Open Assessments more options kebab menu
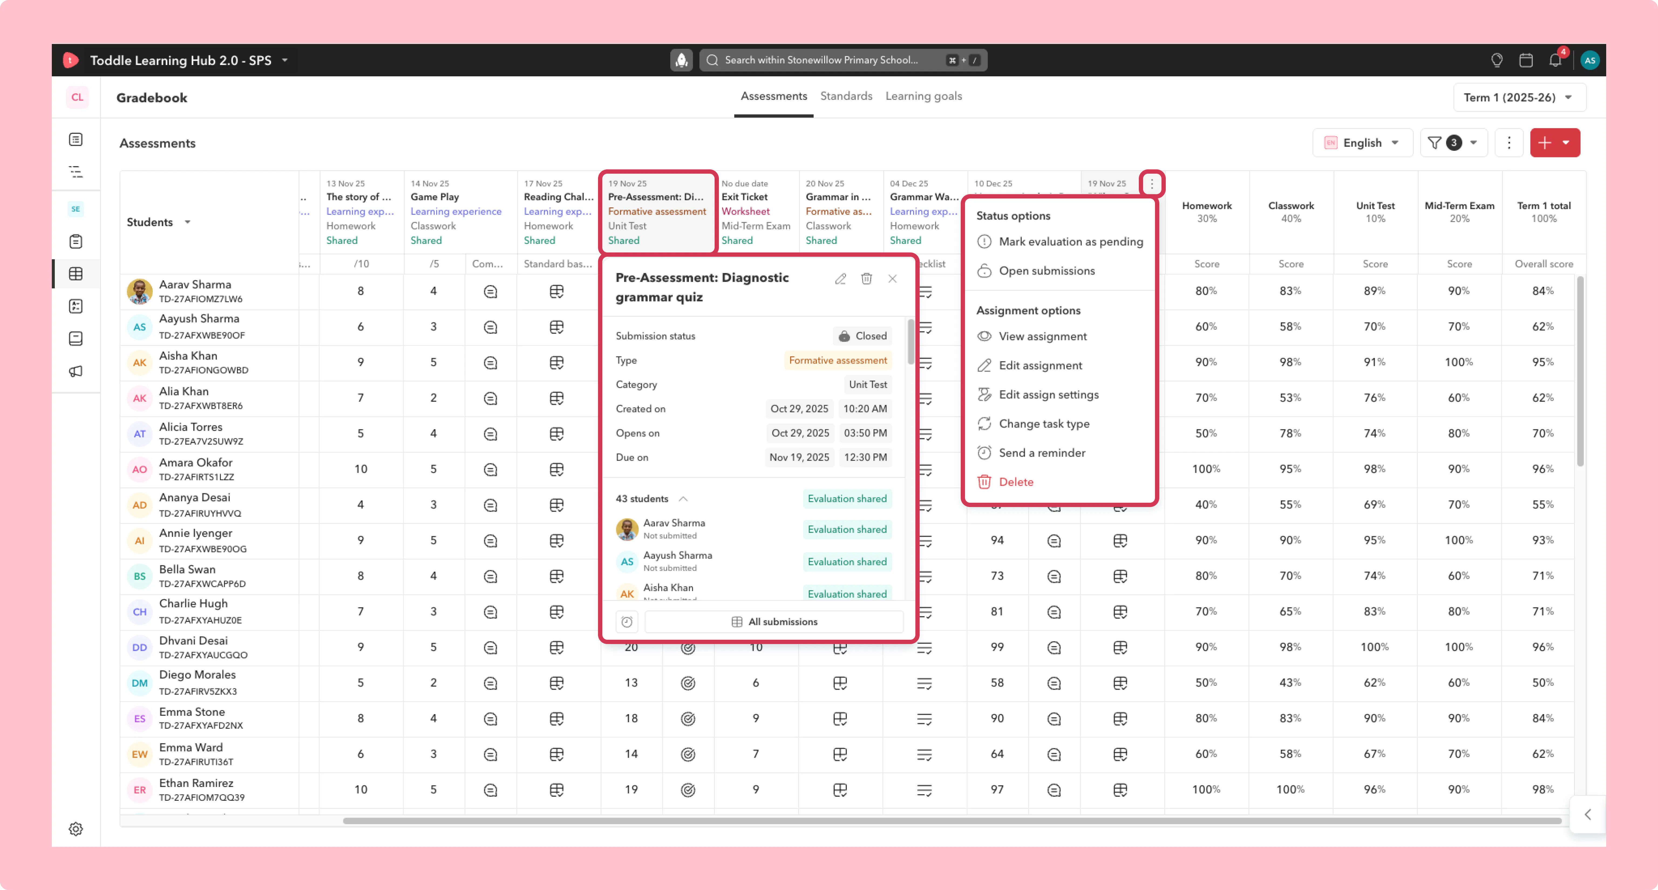 (1509, 143)
